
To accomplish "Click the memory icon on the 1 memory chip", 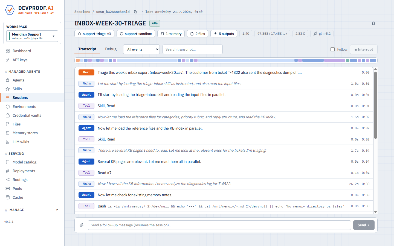I will 162,34.
